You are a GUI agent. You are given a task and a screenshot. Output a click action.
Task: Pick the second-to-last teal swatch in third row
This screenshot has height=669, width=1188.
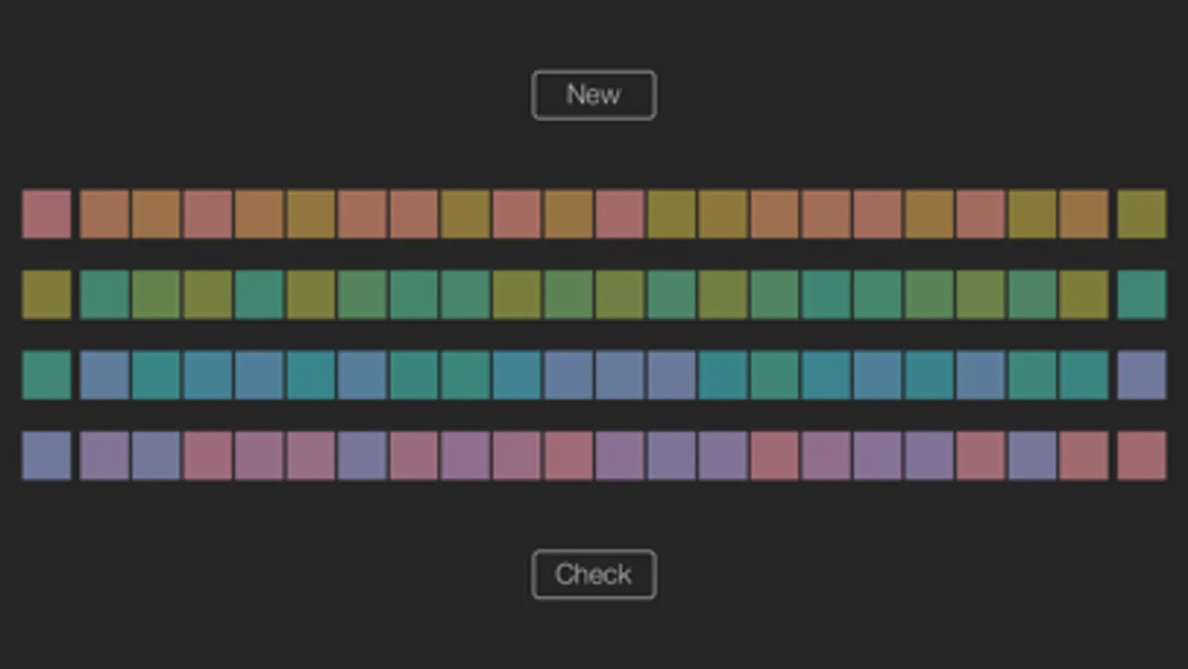tap(1084, 375)
